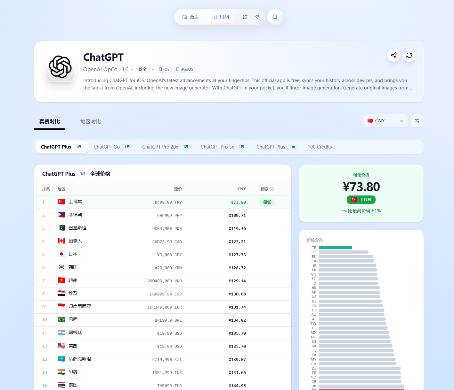Click the 原价 column header
454x390 pixels.
point(178,189)
